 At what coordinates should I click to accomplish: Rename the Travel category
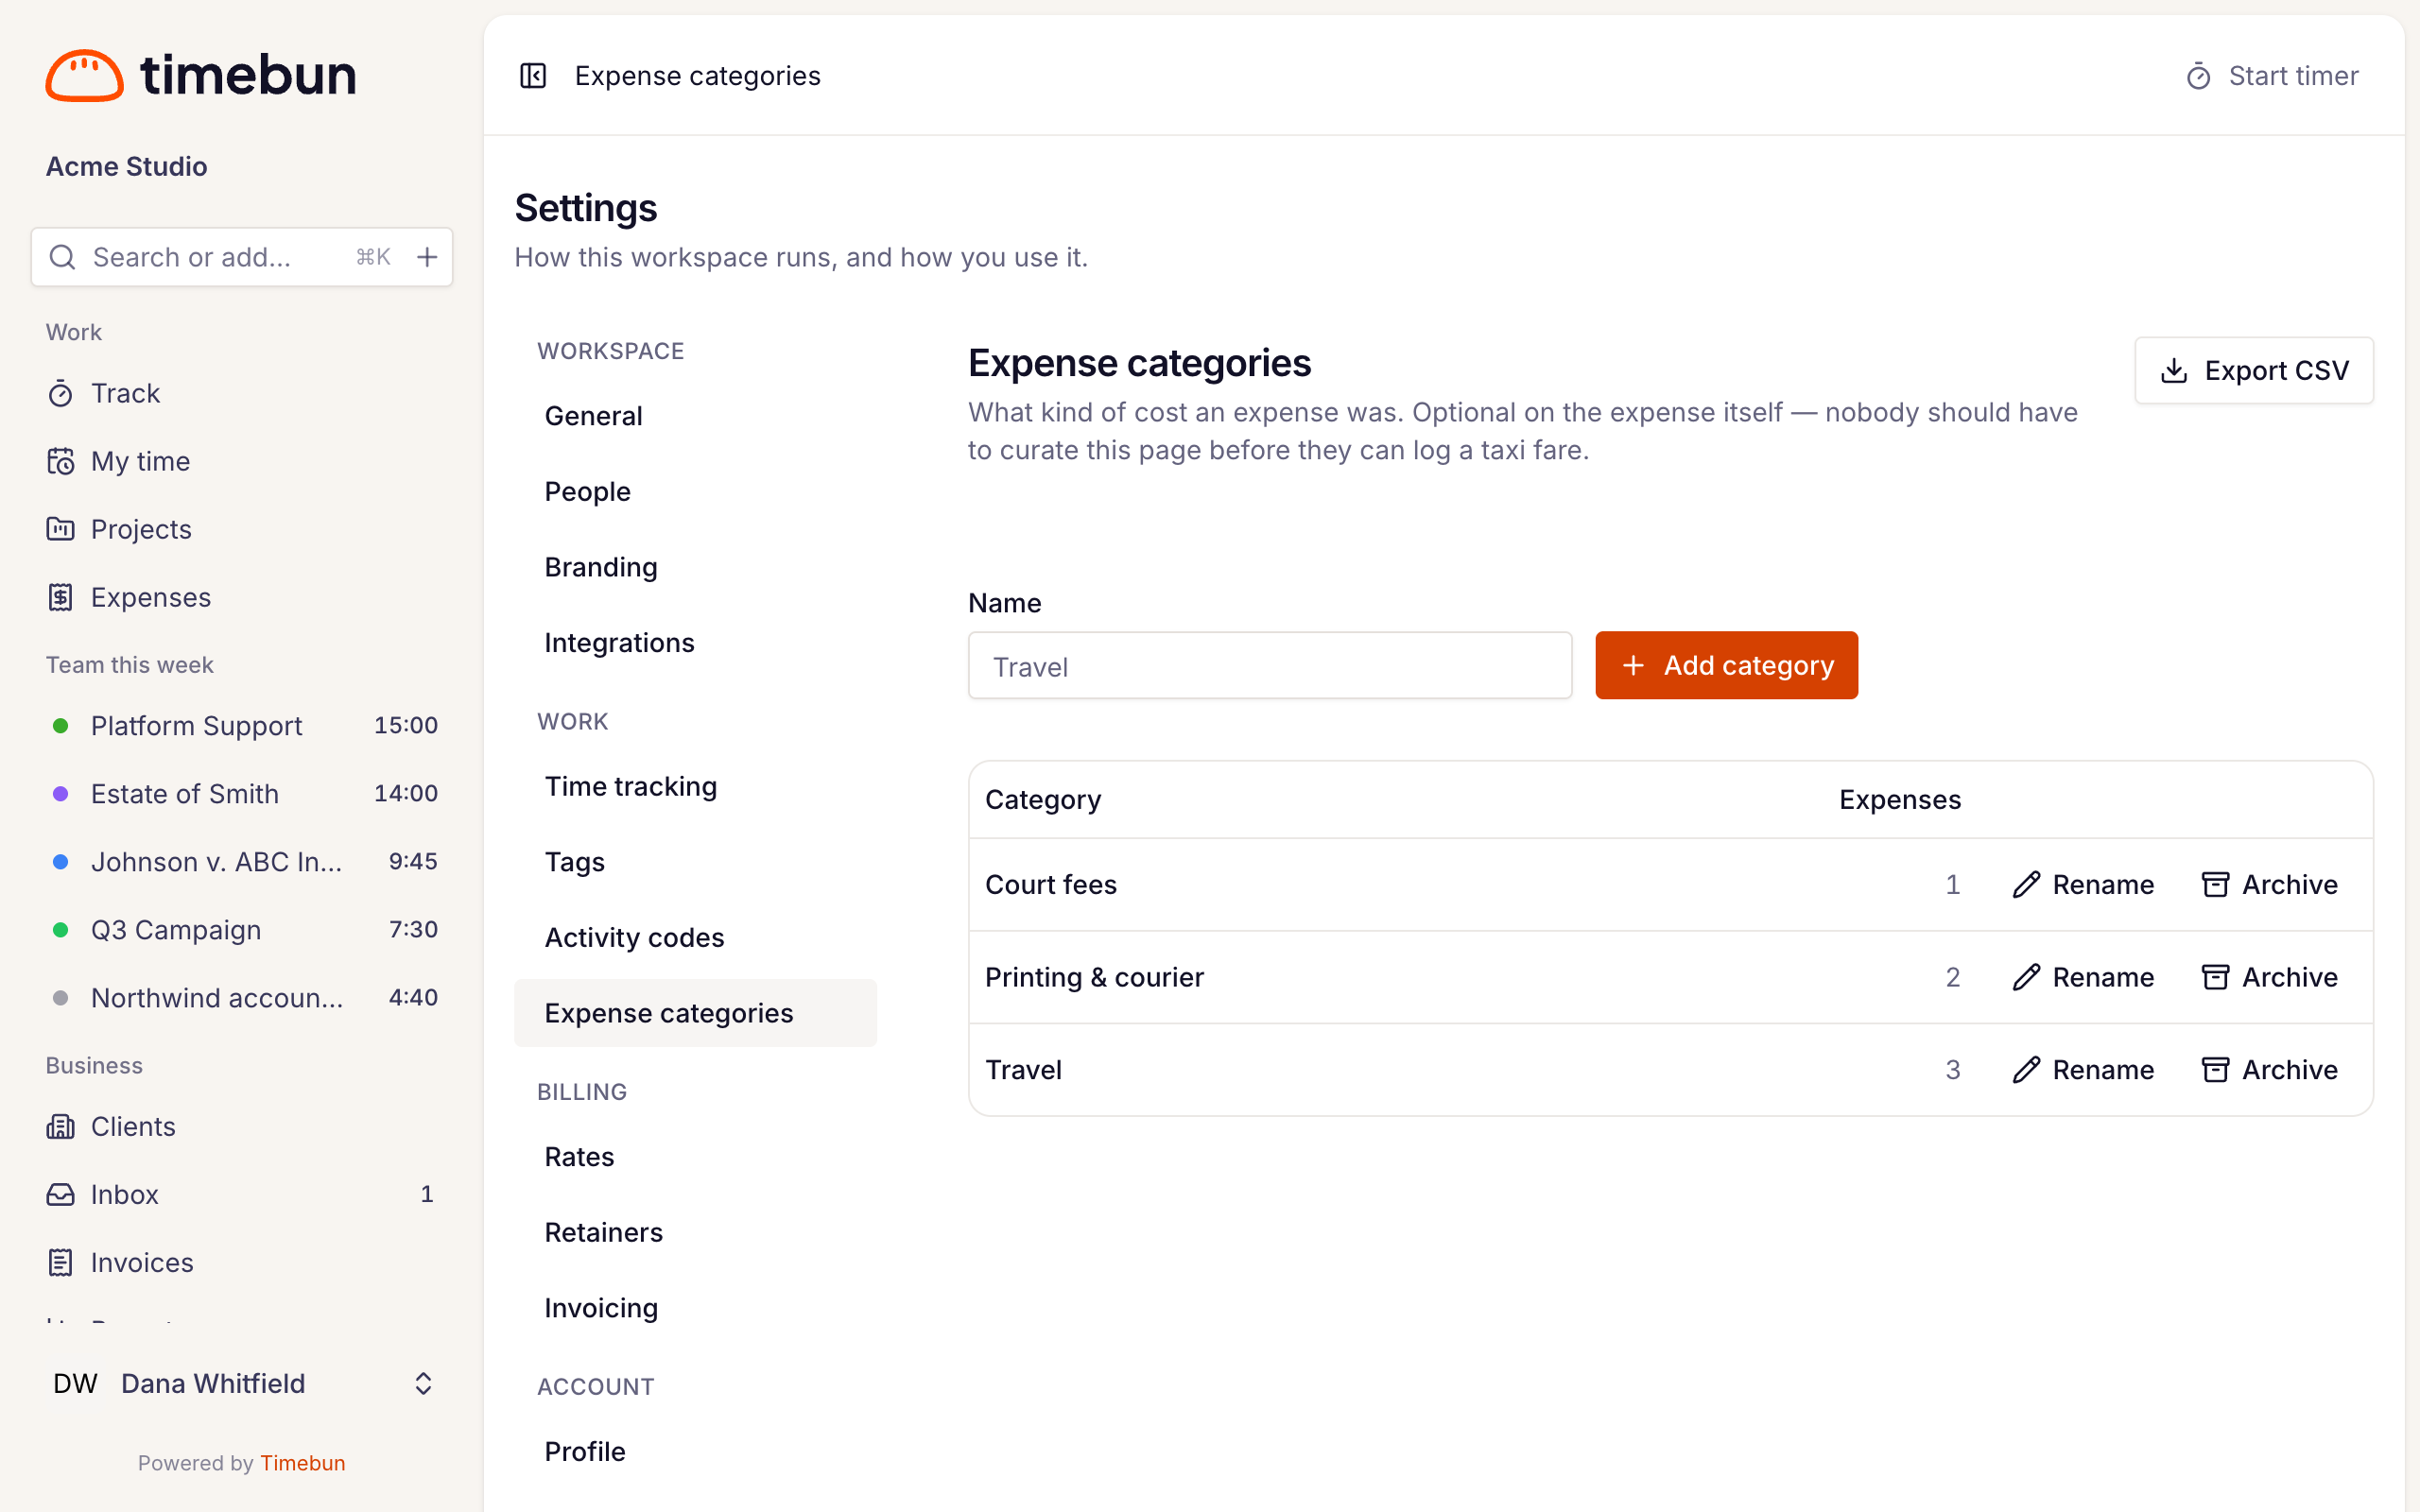tap(2083, 1070)
